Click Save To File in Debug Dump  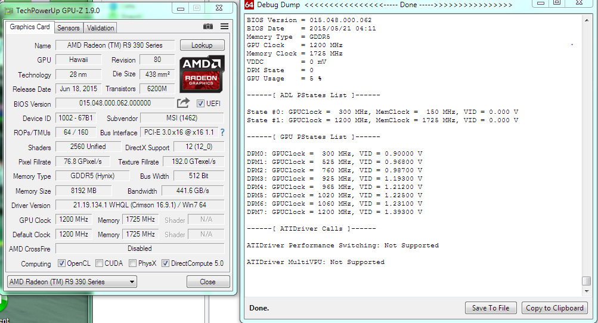[491, 308]
